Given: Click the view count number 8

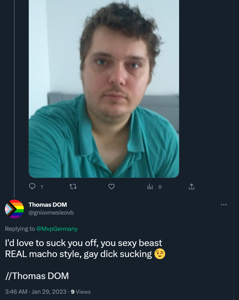Looking at the screenshot, I should [160, 187].
